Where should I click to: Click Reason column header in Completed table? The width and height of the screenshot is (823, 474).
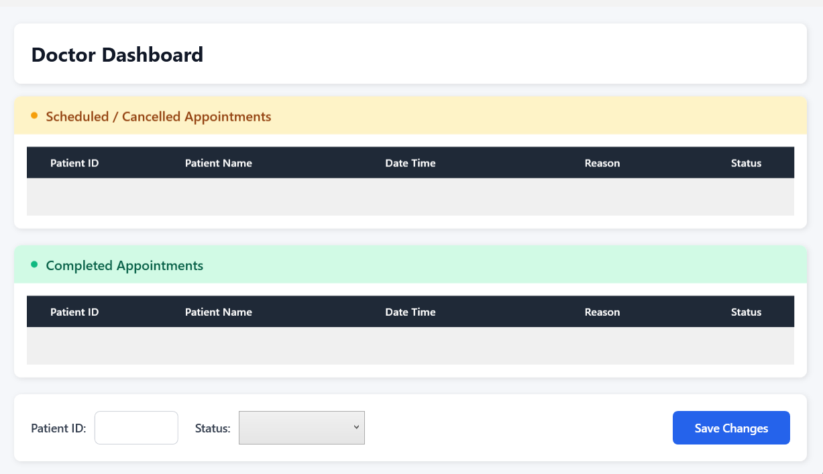(x=602, y=312)
